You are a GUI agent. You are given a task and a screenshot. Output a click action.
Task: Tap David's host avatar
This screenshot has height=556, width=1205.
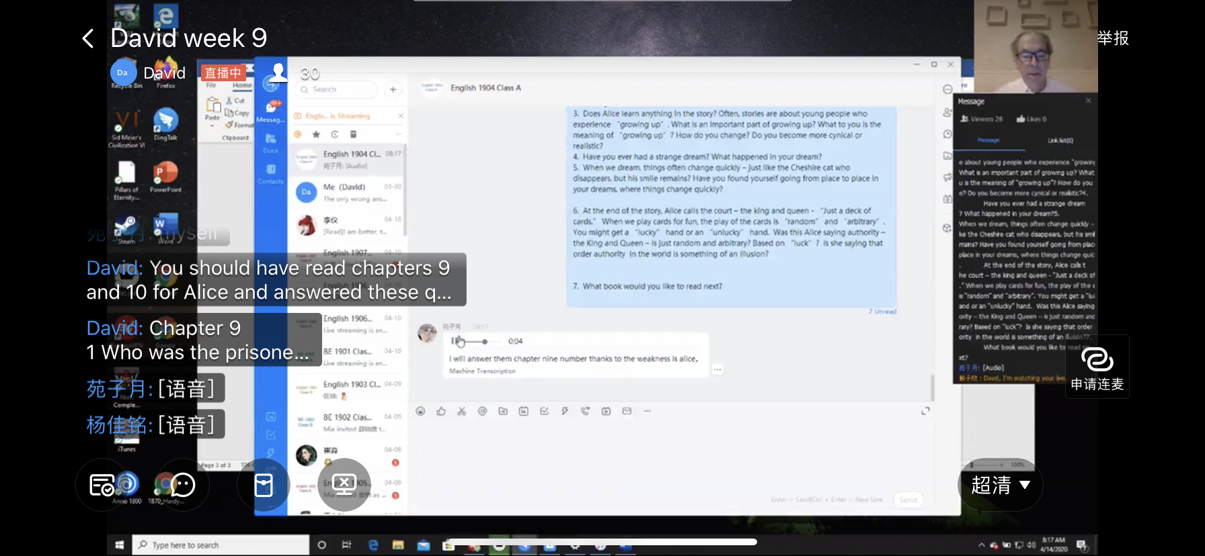pyautogui.click(x=122, y=73)
